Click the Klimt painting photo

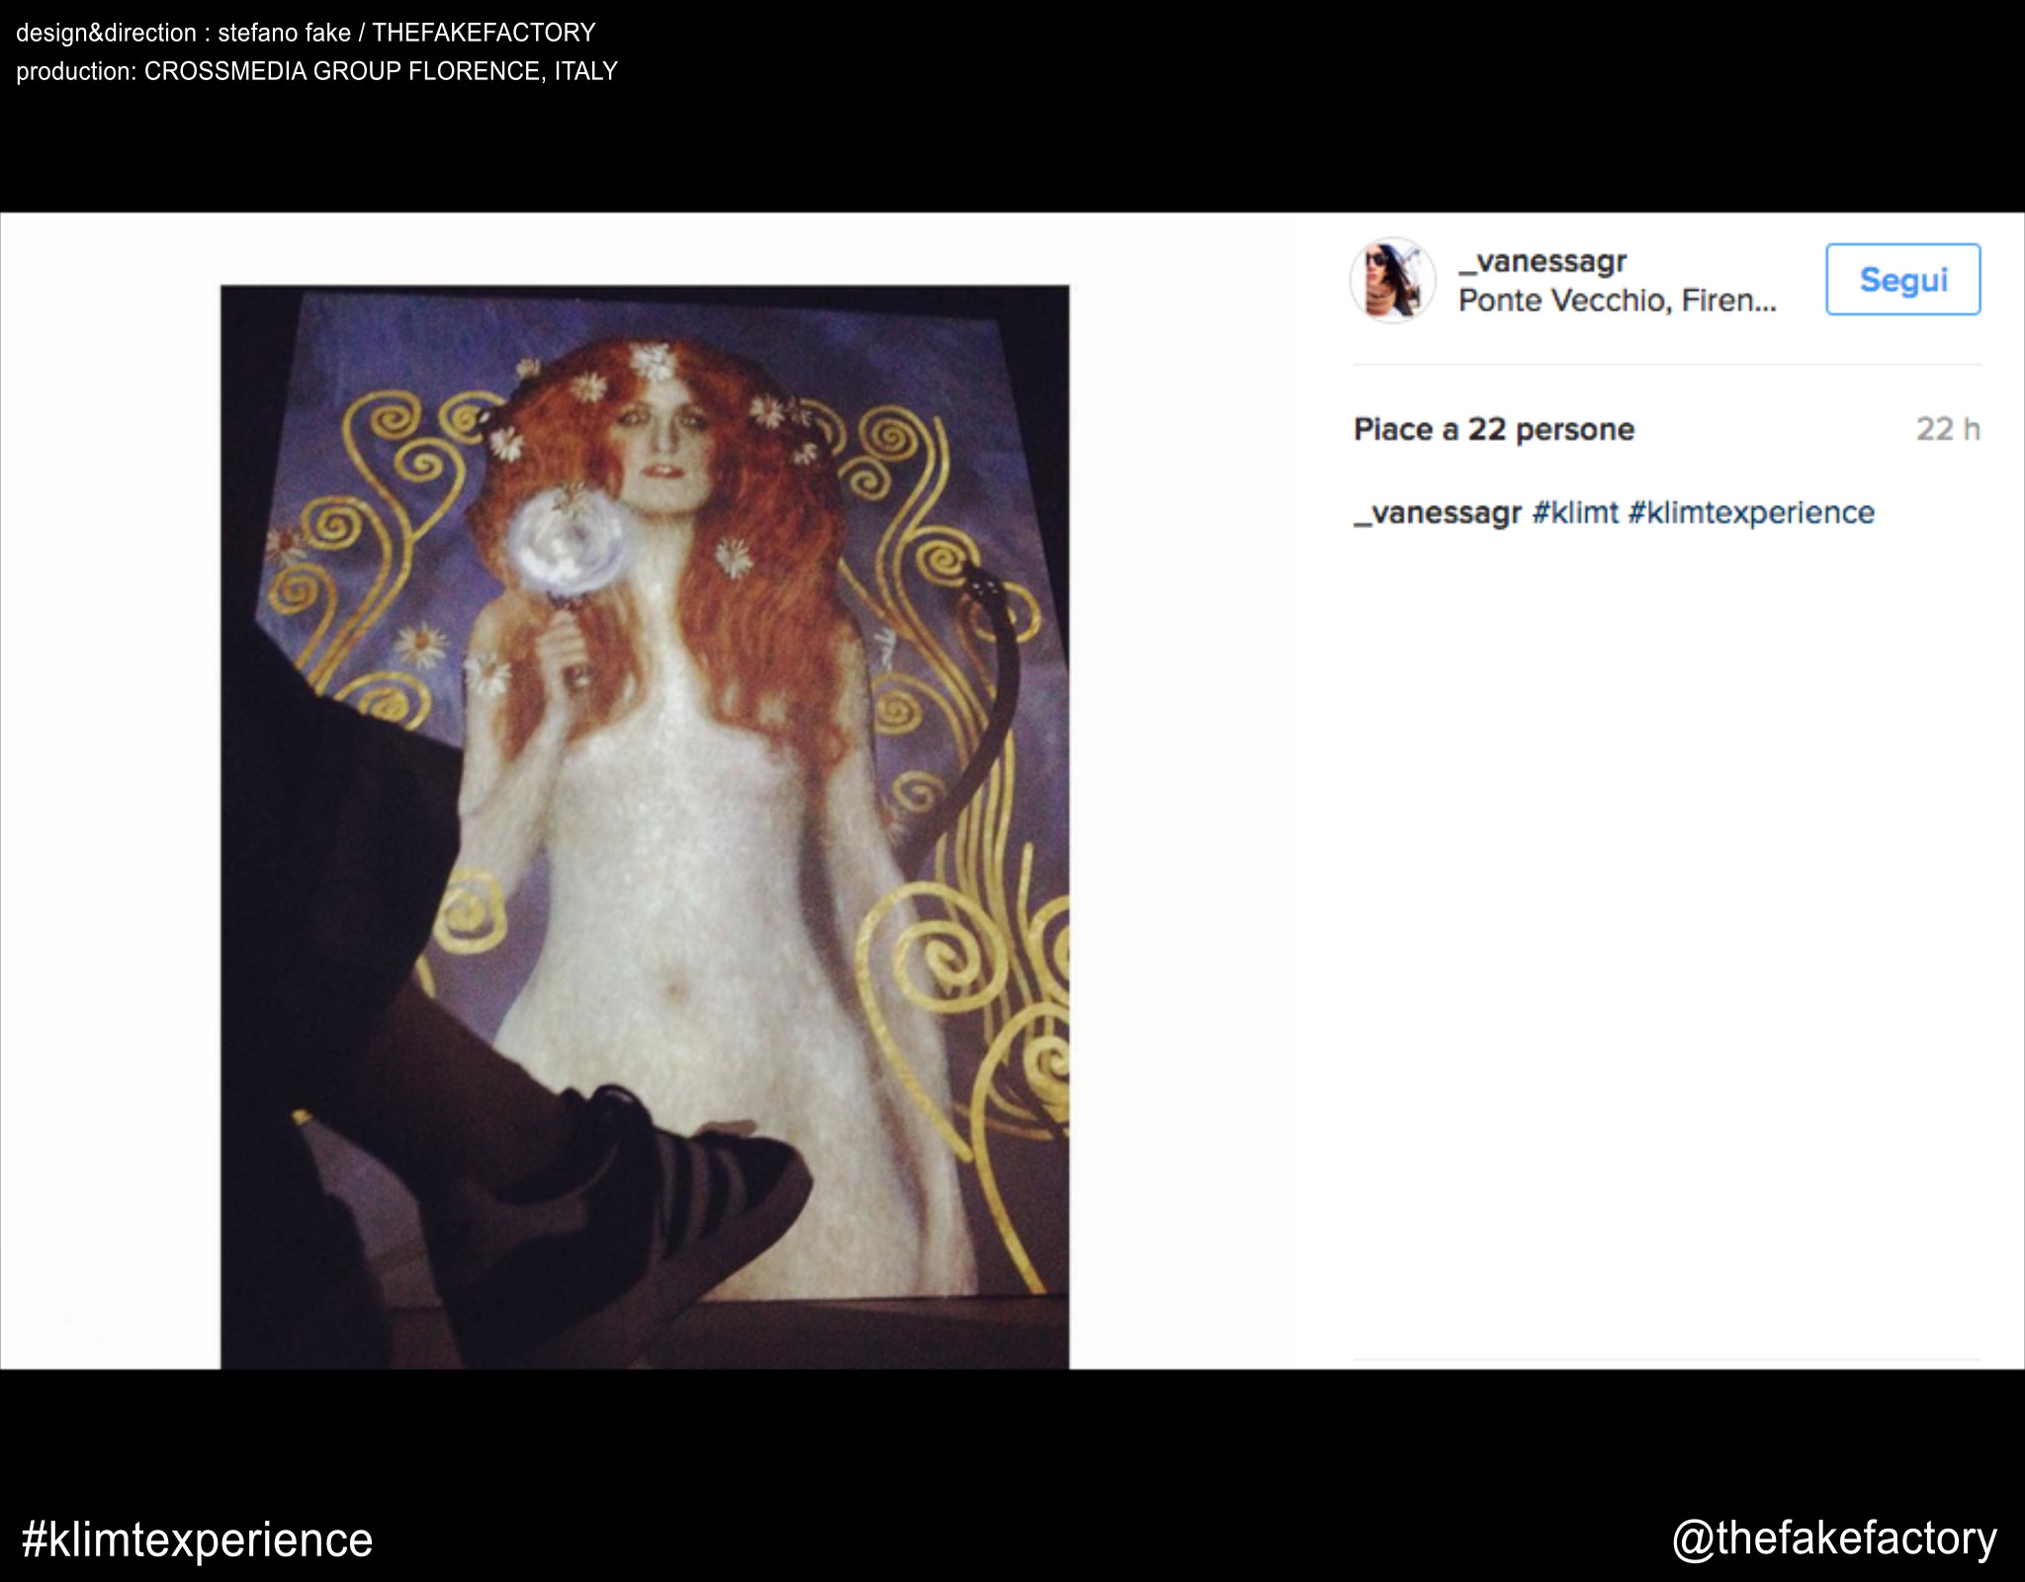644,827
